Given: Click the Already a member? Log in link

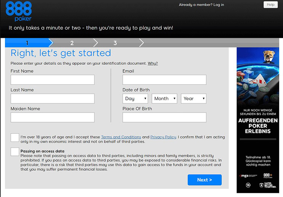Looking at the screenshot, I should point(201,5).
